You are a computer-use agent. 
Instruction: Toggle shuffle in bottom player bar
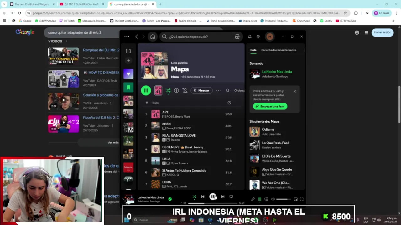coord(194,197)
